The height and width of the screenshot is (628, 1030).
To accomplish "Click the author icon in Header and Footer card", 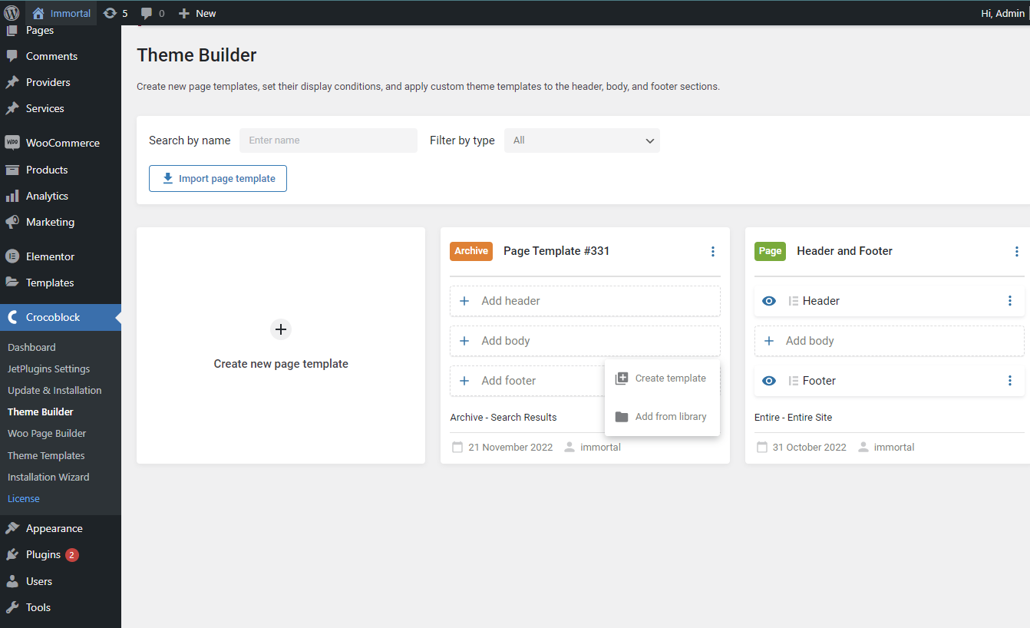I will [863, 447].
